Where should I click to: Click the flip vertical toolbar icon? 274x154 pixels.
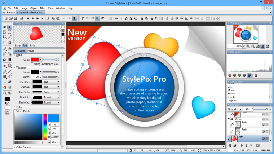[x=121, y=18]
